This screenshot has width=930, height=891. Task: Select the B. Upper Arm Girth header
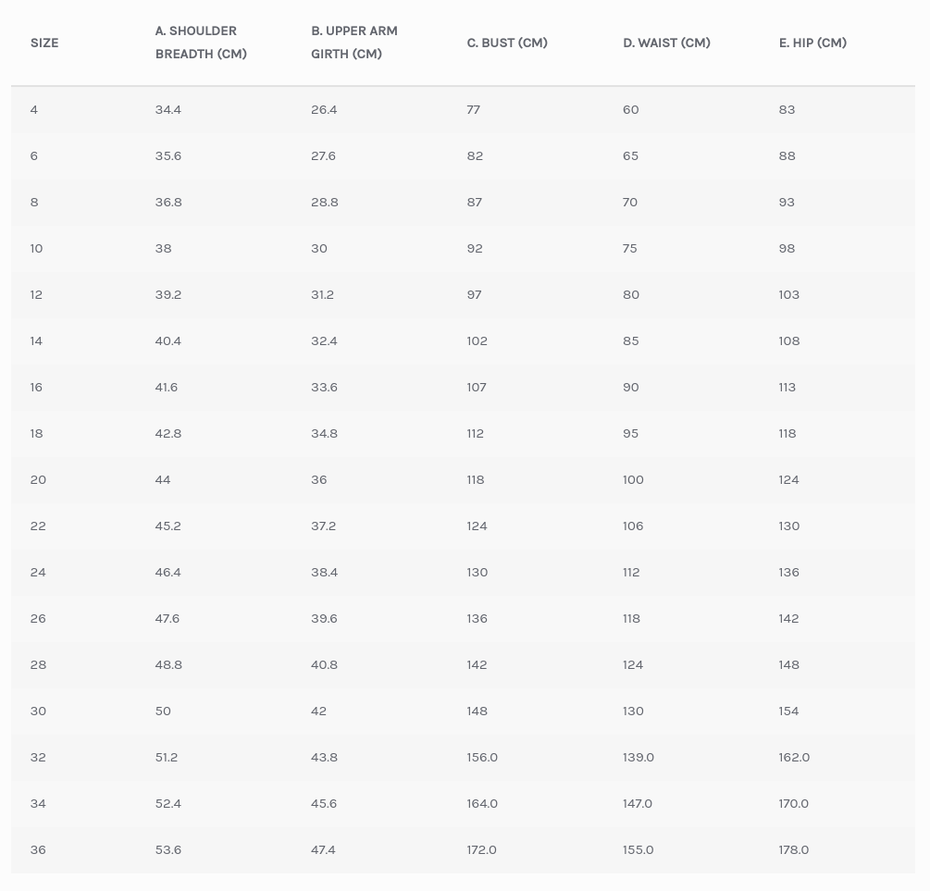(x=354, y=43)
